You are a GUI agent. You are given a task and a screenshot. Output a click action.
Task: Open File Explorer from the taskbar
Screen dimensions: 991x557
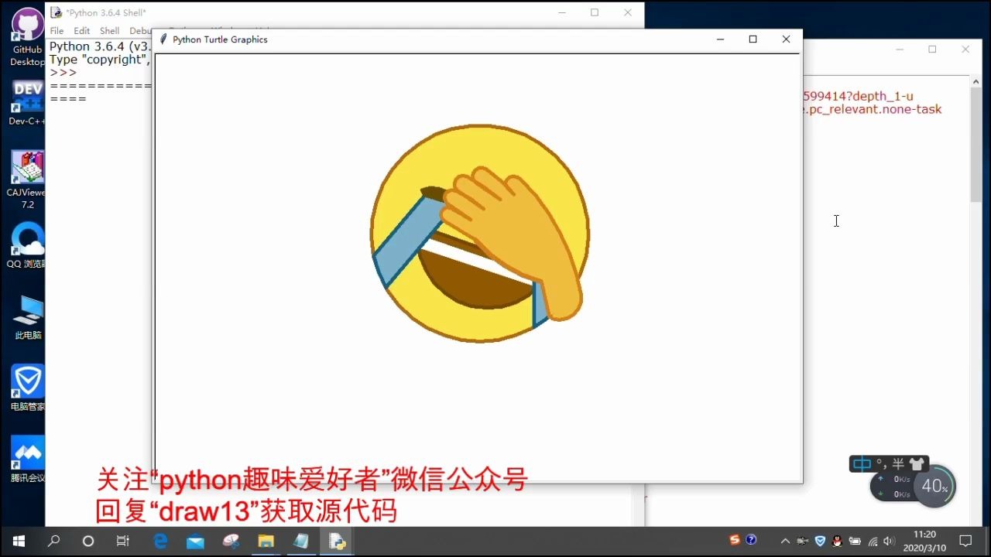(x=266, y=542)
